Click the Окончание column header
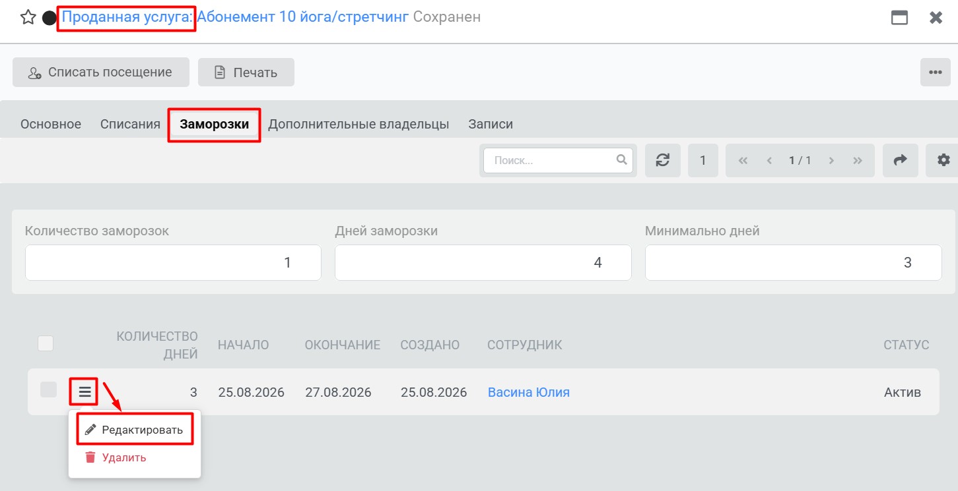The width and height of the screenshot is (958, 491). [x=343, y=345]
